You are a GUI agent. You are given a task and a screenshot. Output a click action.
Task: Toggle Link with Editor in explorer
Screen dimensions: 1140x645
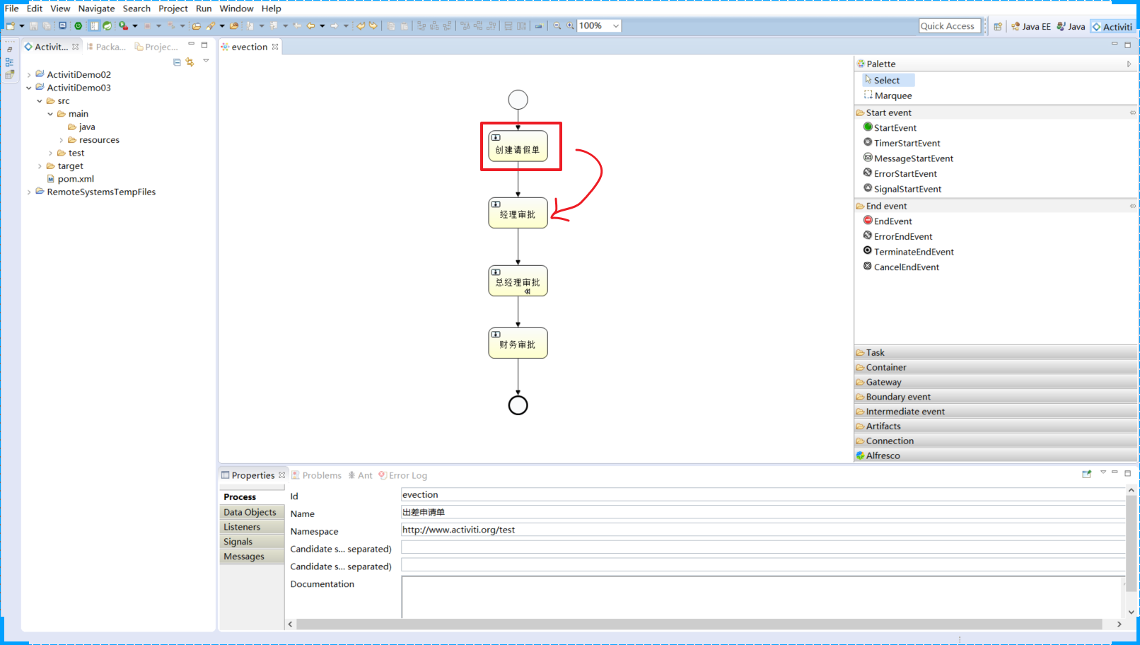[190, 62]
